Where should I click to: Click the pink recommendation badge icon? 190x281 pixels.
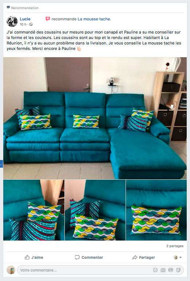click(48, 19)
